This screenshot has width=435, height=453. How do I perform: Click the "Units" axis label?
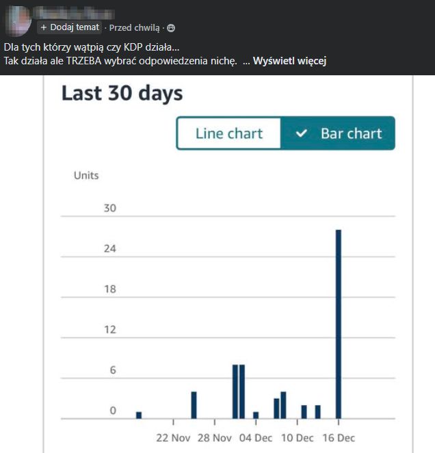pyautogui.click(x=86, y=175)
